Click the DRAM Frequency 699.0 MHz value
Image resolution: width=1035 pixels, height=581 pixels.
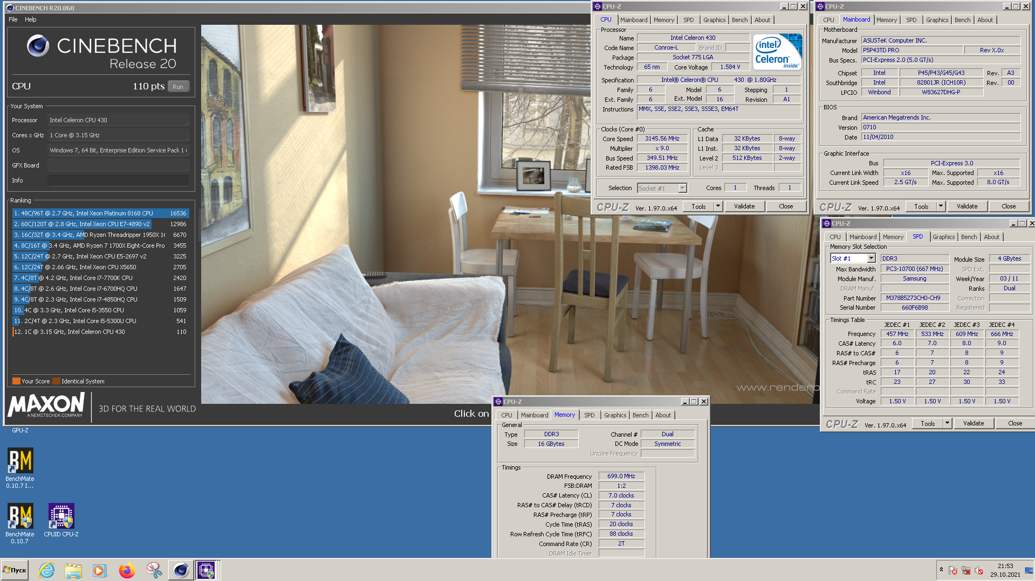click(x=621, y=476)
